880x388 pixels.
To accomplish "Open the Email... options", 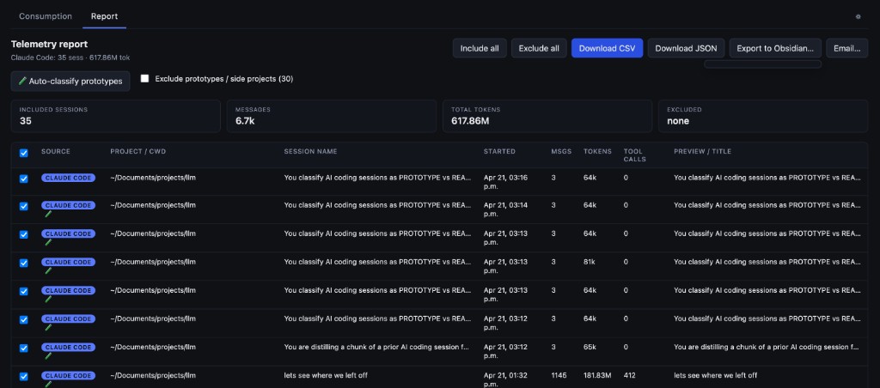I will [846, 48].
